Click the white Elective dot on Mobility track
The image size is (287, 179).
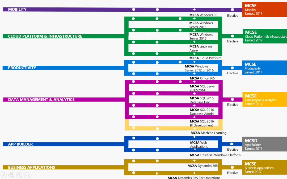[x=233, y=10]
